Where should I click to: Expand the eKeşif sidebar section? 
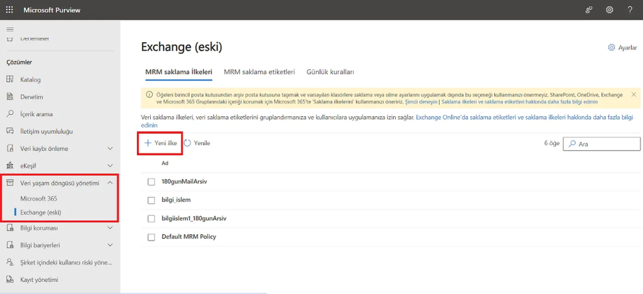[110, 166]
